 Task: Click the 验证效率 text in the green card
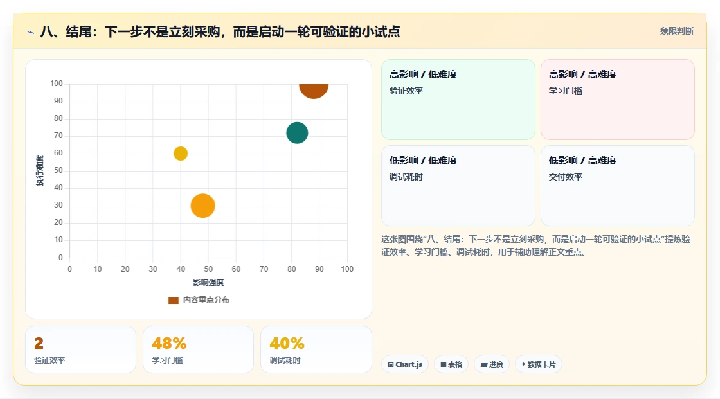click(x=406, y=91)
